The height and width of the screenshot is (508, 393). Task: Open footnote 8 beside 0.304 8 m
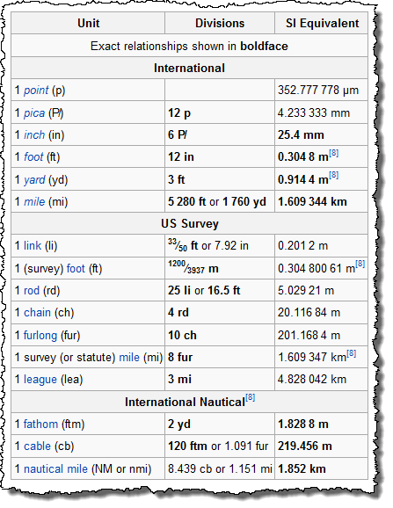pos(334,153)
